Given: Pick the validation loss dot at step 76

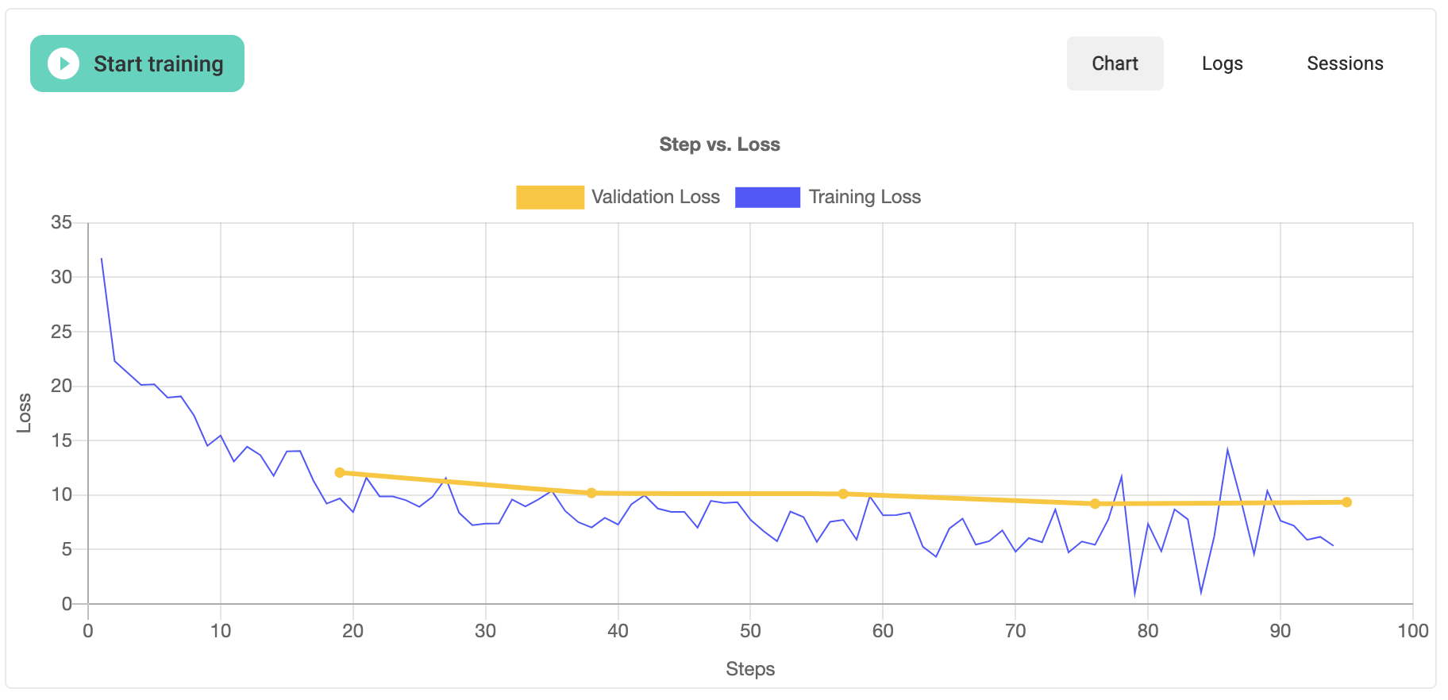Looking at the screenshot, I should click(x=1095, y=504).
